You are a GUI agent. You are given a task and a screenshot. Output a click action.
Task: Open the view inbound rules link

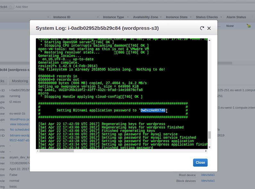19,124
